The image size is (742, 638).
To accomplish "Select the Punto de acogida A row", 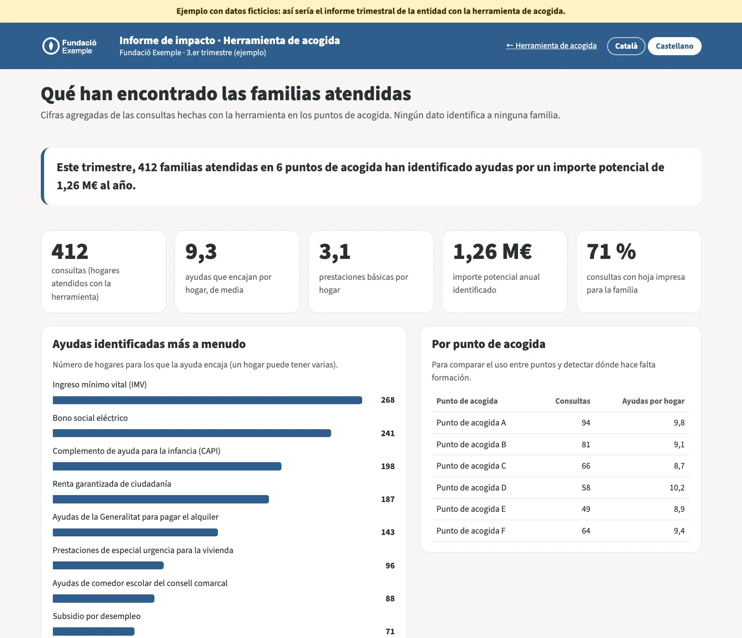I will pos(560,423).
